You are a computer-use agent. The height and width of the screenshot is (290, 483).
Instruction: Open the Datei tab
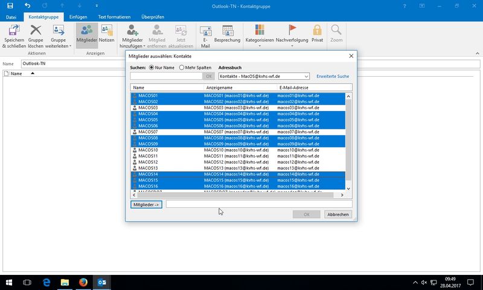[x=11, y=17]
